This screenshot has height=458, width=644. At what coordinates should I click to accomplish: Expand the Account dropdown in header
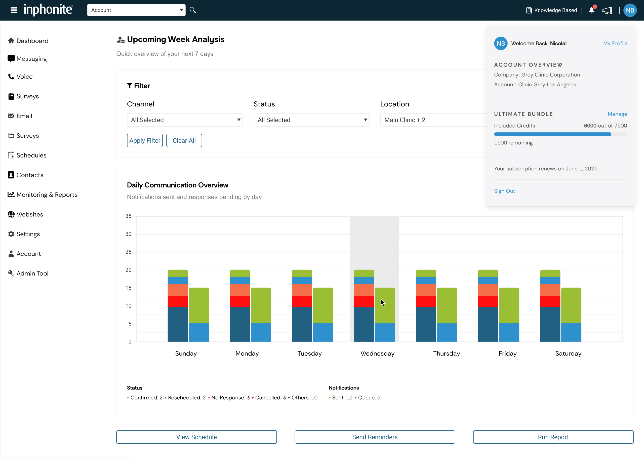click(x=136, y=10)
